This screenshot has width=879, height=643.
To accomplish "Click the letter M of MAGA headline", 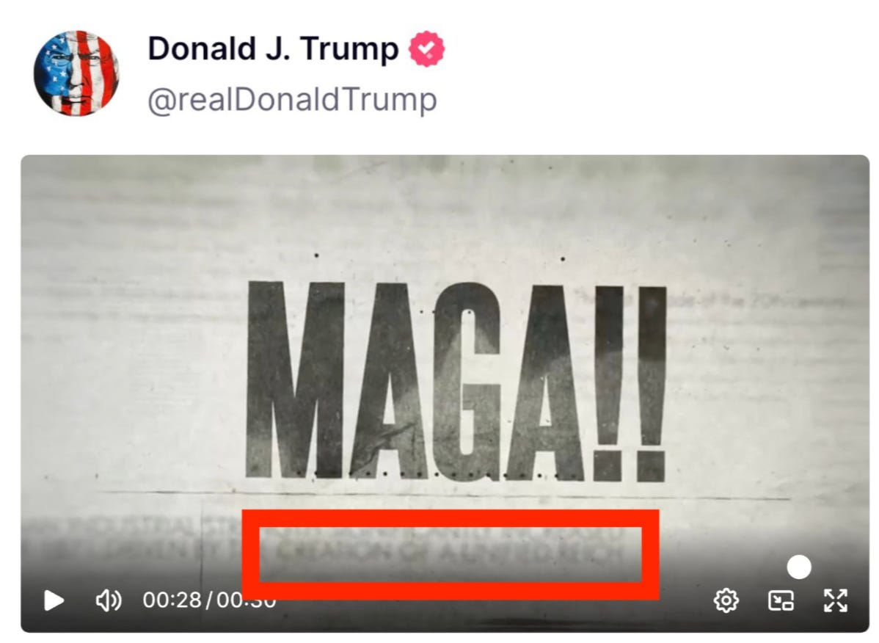I will 296,379.
